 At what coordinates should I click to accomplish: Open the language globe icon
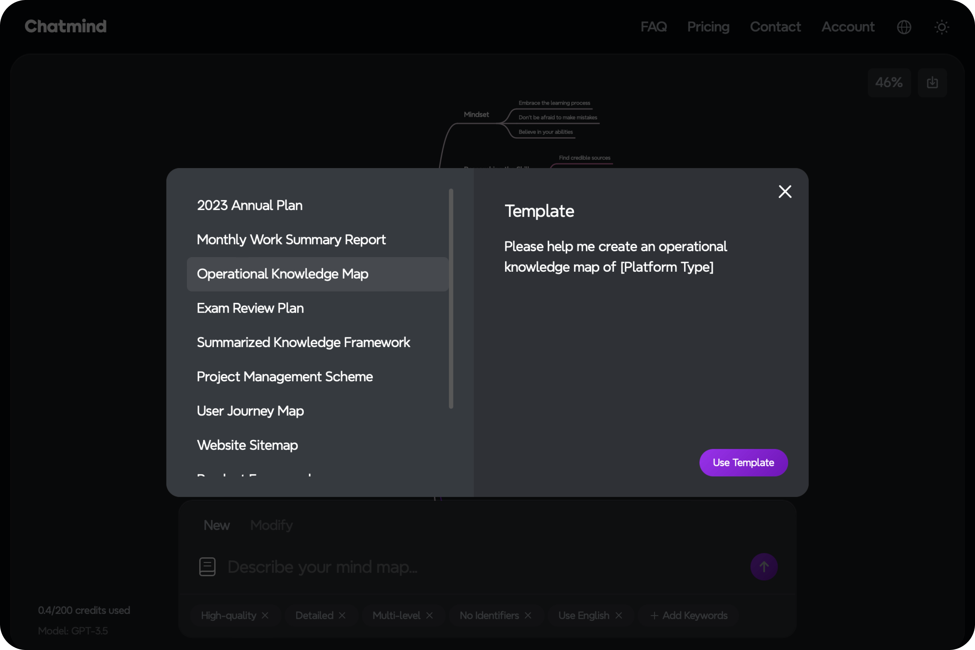904,27
